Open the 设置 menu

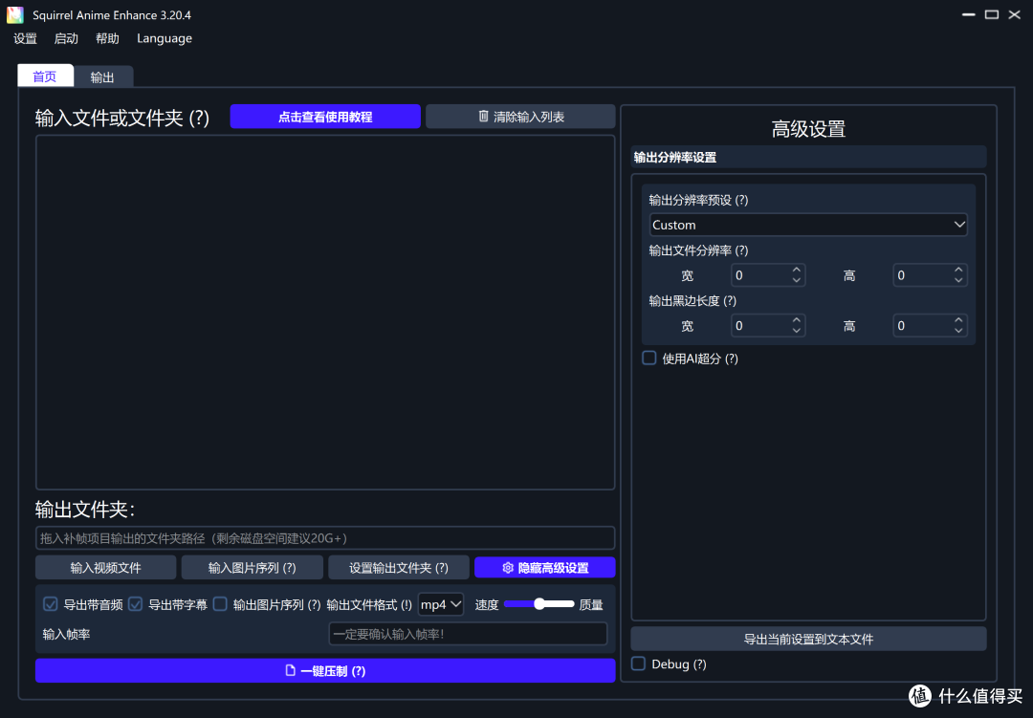pos(25,38)
